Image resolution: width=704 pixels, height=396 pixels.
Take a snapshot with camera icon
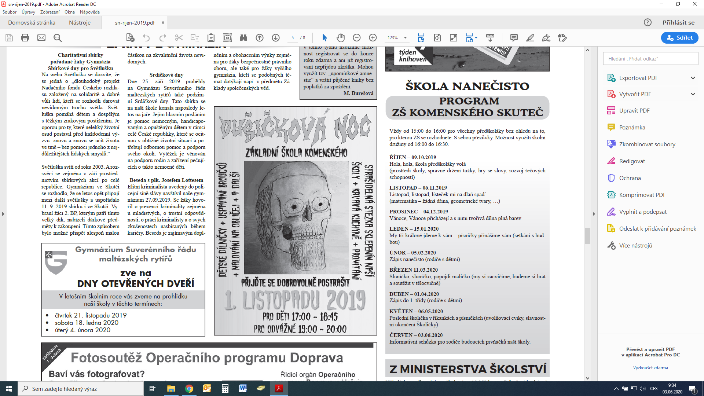tap(227, 38)
